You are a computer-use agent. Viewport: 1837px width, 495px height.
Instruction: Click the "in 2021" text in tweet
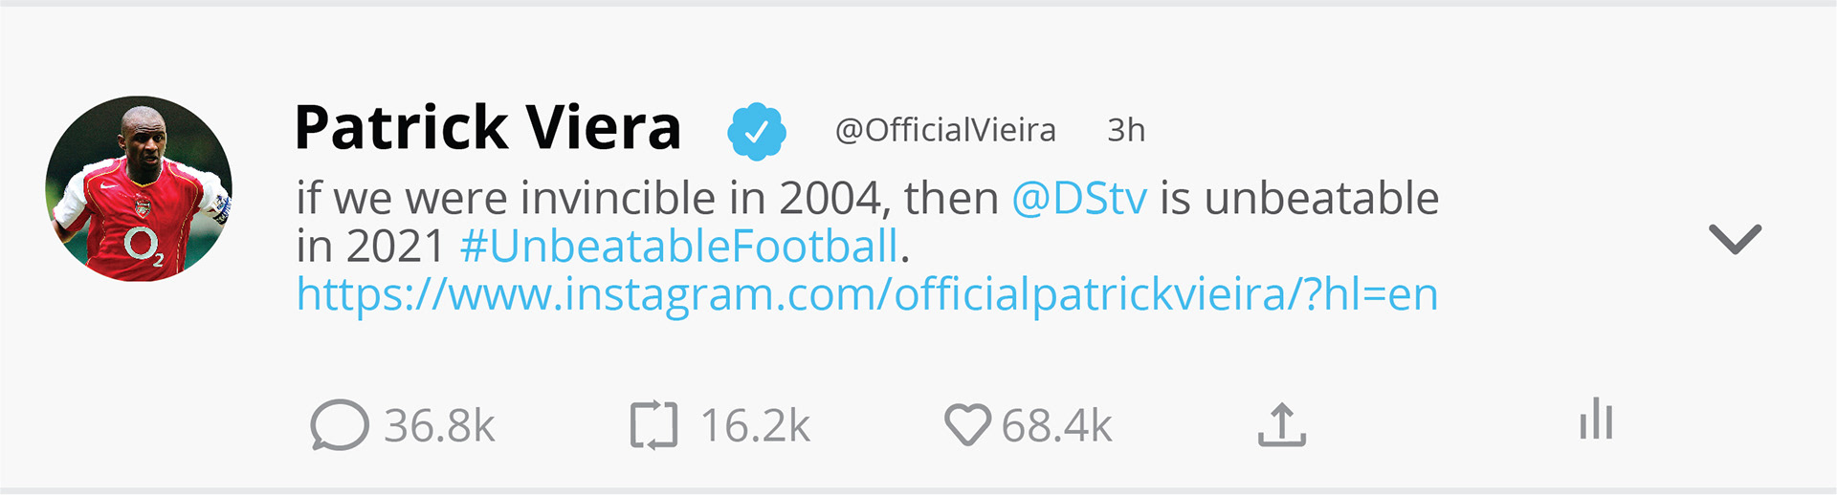pyautogui.click(x=370, y=247)
